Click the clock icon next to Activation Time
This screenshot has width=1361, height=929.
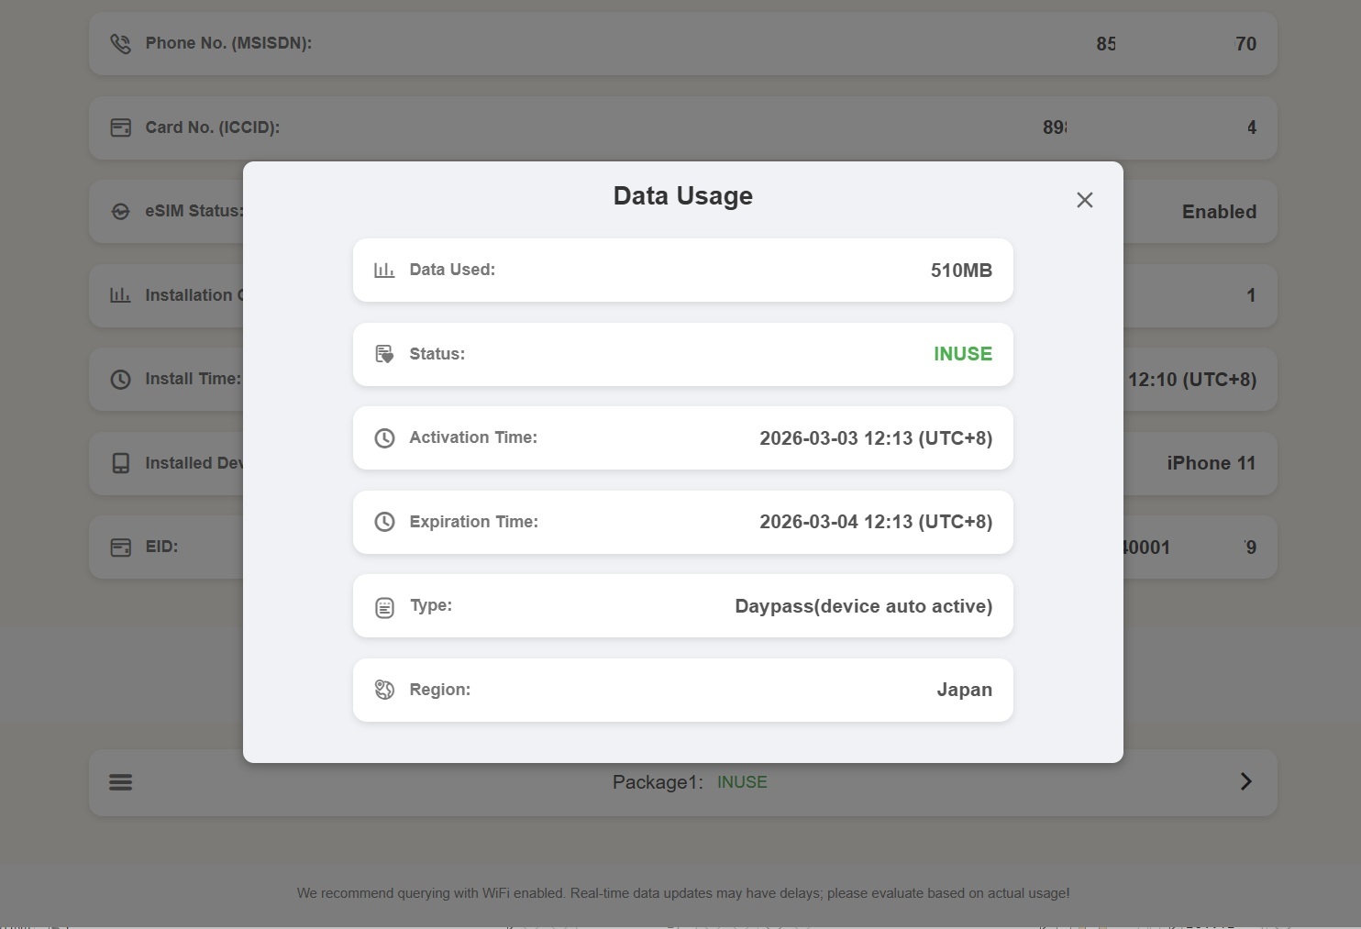coord(384,438)
